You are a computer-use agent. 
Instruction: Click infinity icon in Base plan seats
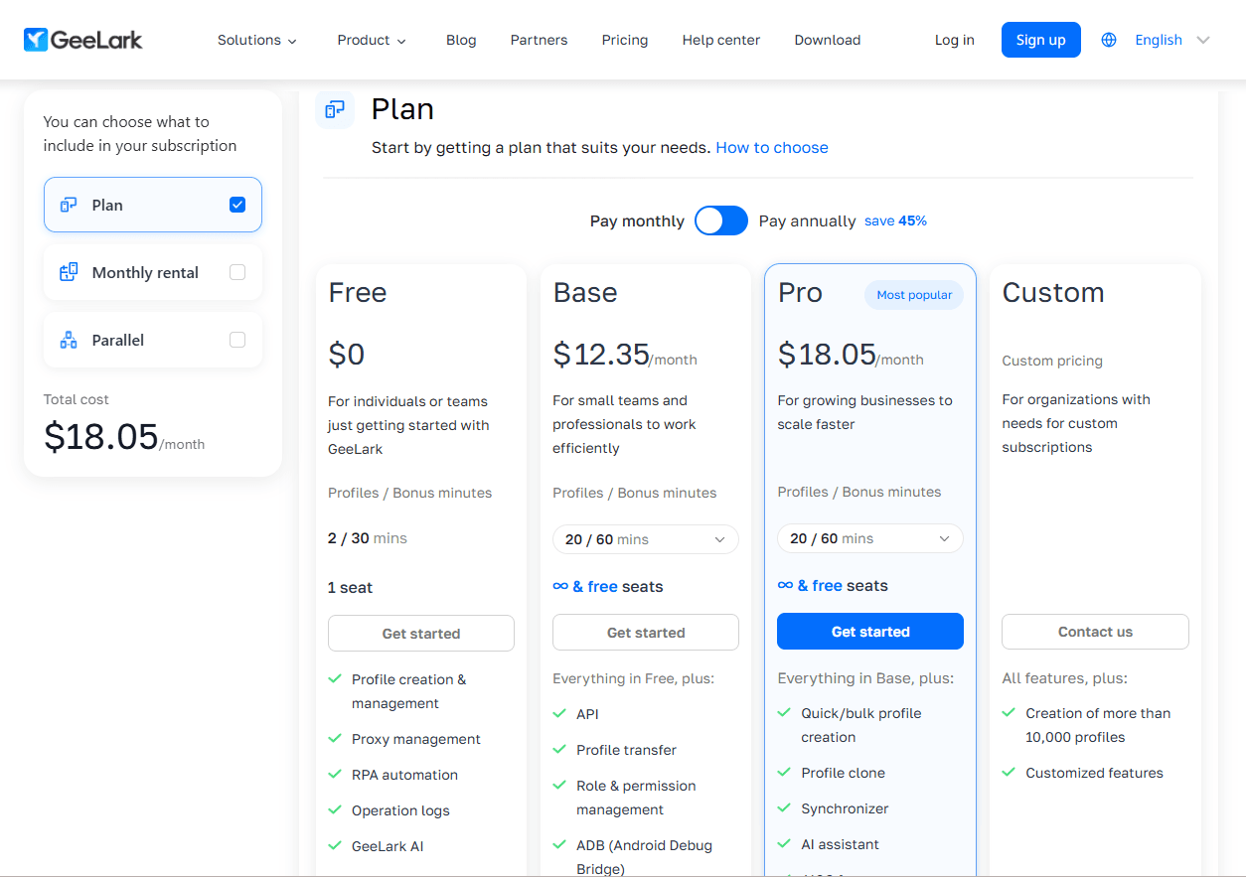coord(560,586)
